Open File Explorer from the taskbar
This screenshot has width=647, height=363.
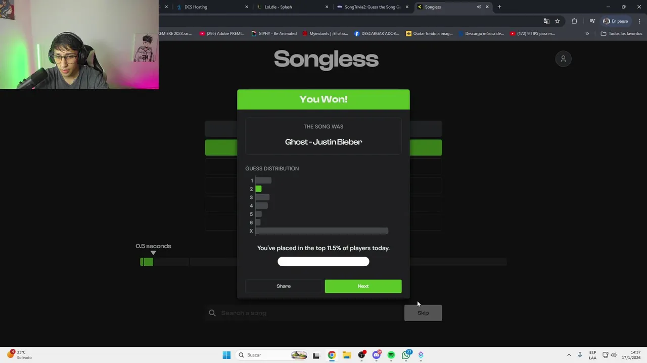click(346, 355)
